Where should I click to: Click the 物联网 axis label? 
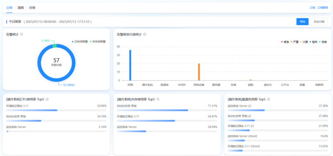point(319,85)
